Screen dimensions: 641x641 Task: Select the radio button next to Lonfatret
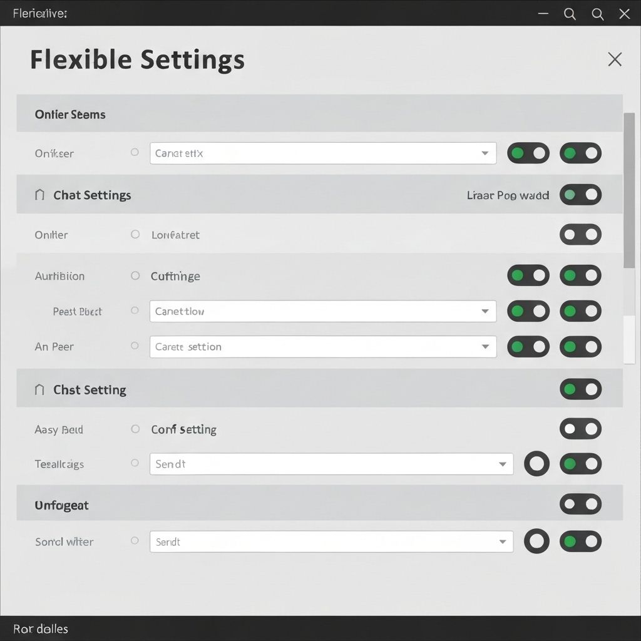pos(135,235)
